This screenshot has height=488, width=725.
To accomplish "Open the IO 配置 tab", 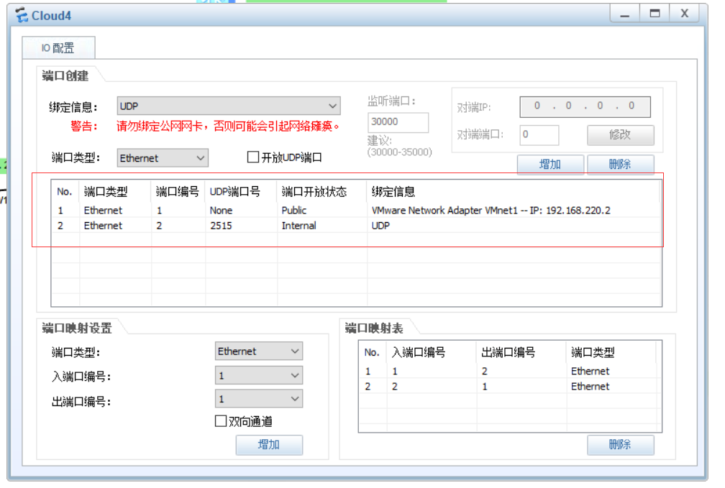I will point(58,47).
